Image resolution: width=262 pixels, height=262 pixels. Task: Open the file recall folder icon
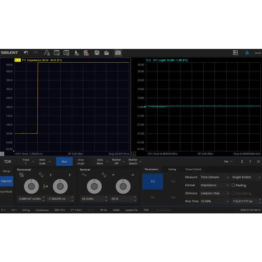107,53
